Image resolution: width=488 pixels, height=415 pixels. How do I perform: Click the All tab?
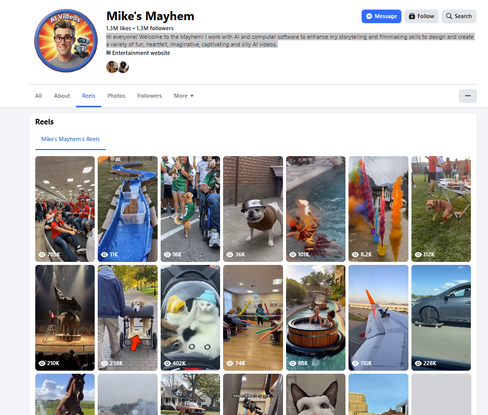click(x=38, y=96)
